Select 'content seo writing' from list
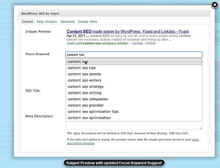This screenshot has height=168, width=220. [134, 93]
